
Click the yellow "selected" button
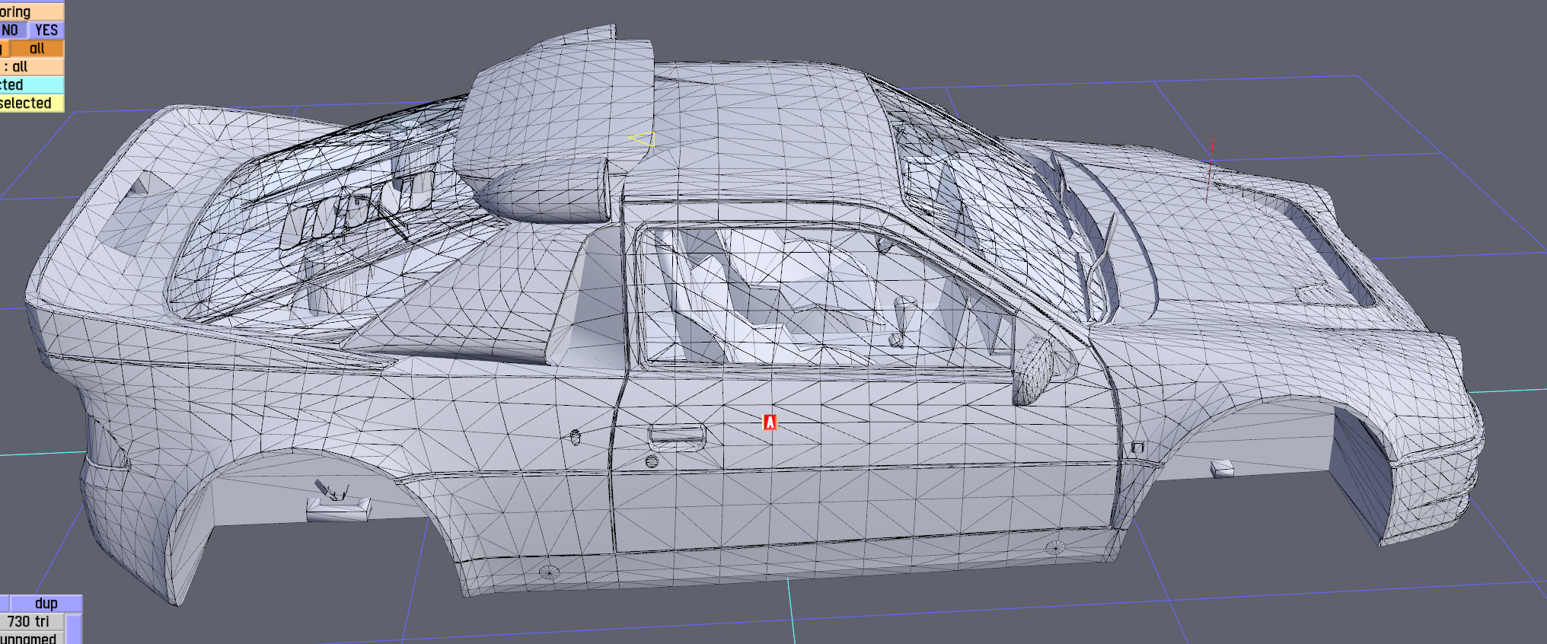32,104
